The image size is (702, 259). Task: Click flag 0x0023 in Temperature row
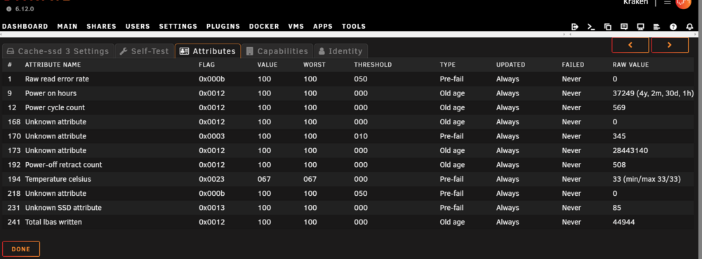click(212, 179)
